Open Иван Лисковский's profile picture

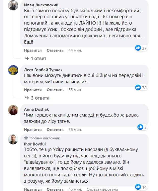click(x=13, y=5)
